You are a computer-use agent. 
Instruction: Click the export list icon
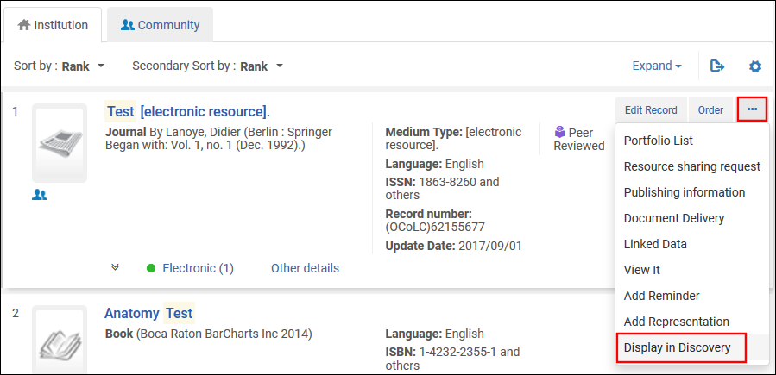pyautogui.click(x=717, y=66)
